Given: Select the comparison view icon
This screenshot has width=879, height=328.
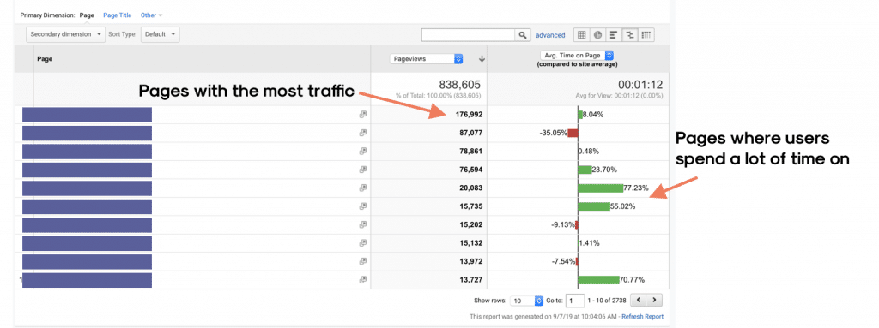Looking at the screenshot, I should [x=630, y=35].
